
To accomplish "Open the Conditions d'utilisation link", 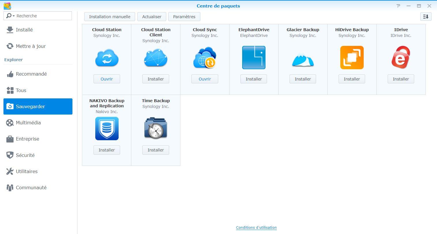I will 256,228.
